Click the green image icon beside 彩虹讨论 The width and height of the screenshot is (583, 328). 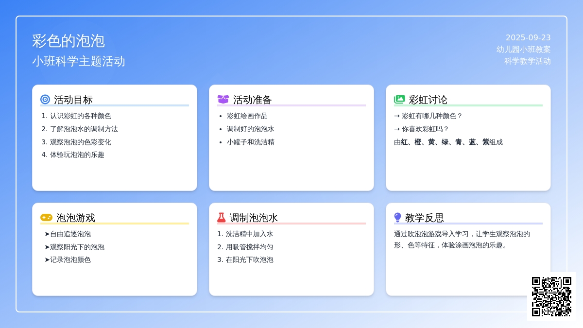click(x=399, y=100)
